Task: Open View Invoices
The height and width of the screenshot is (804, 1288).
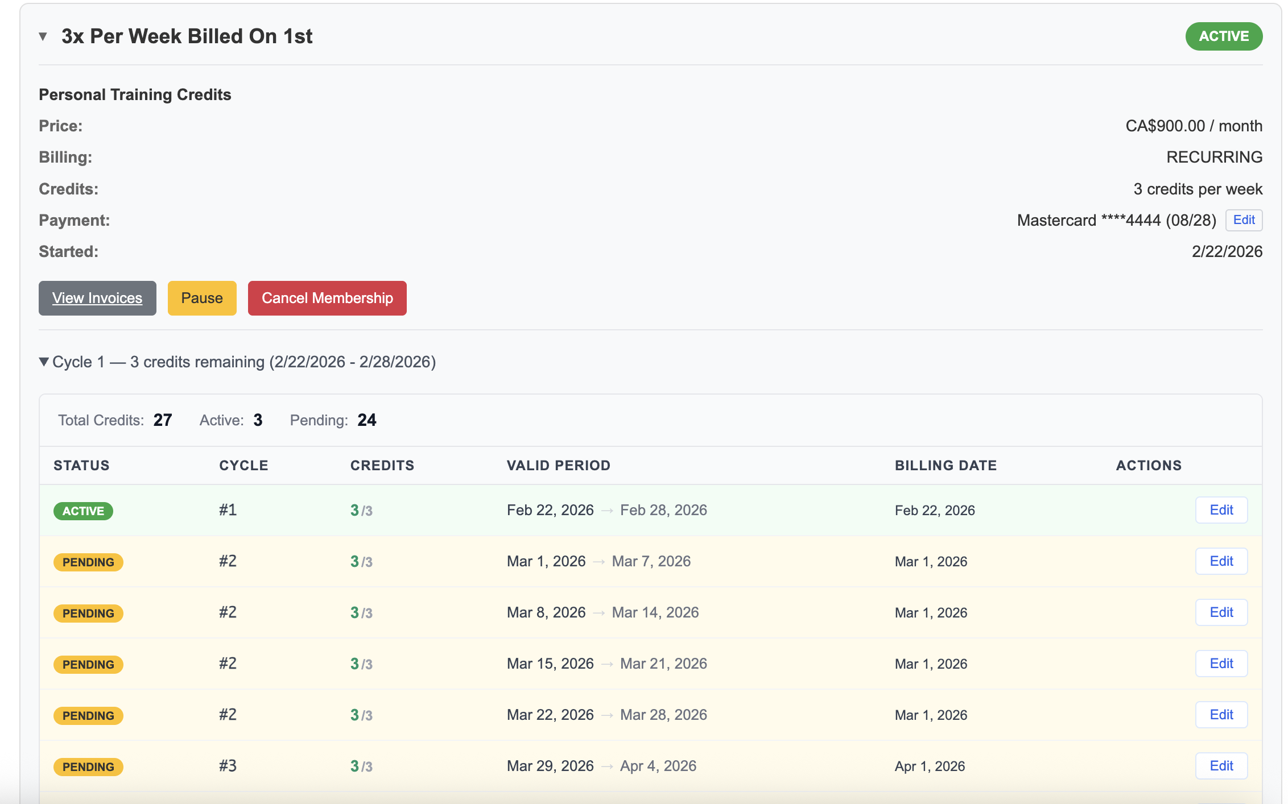Action: pos(97,298)
